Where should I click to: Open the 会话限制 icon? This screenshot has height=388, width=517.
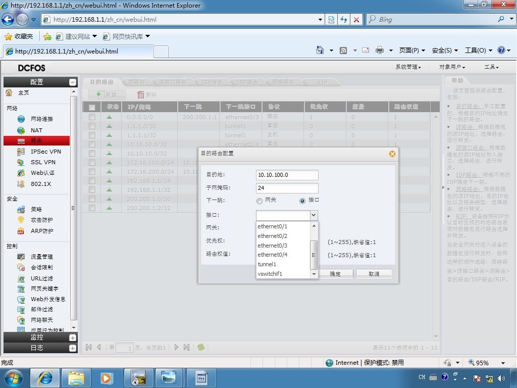[21, 267]
